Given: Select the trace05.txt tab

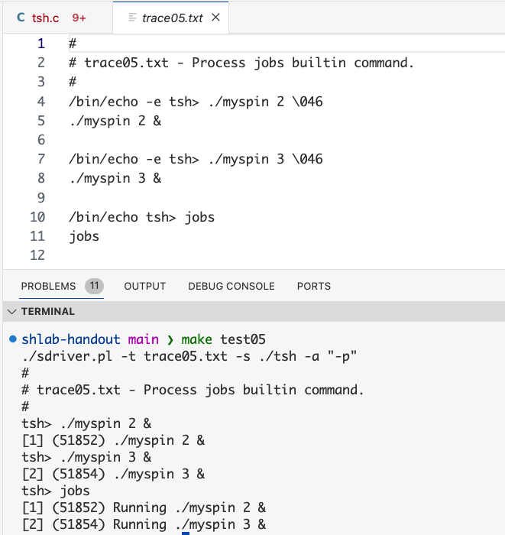Looking at the screenshot, I should 171,18.
